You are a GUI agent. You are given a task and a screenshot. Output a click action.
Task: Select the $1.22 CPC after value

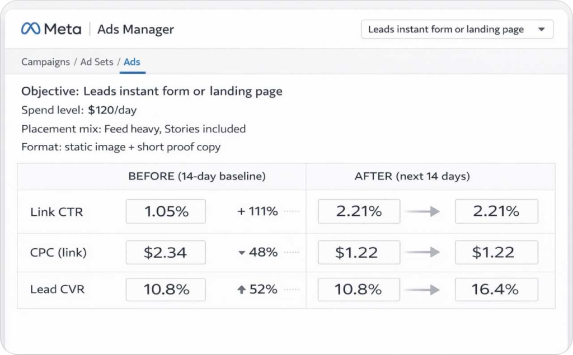coord(496,252)
